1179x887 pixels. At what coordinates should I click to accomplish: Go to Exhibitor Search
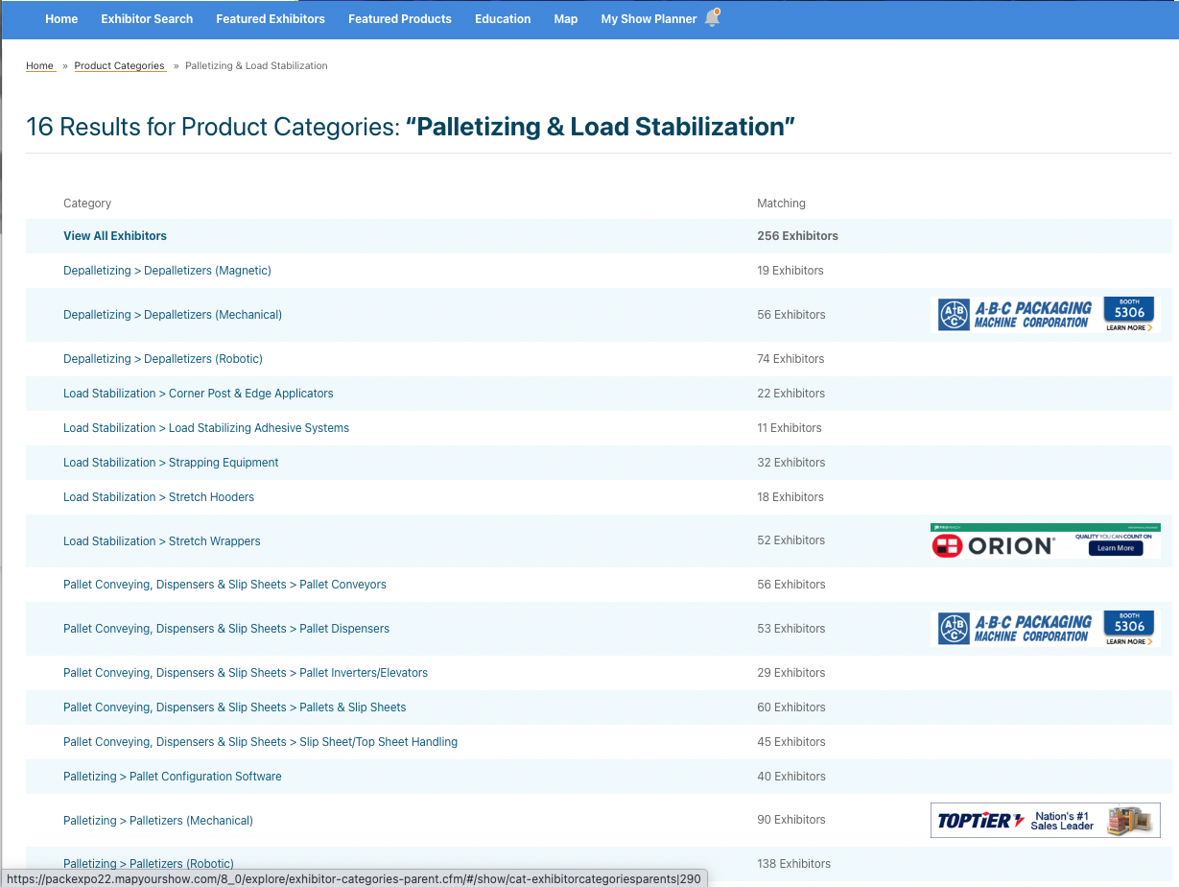point(147,18)
